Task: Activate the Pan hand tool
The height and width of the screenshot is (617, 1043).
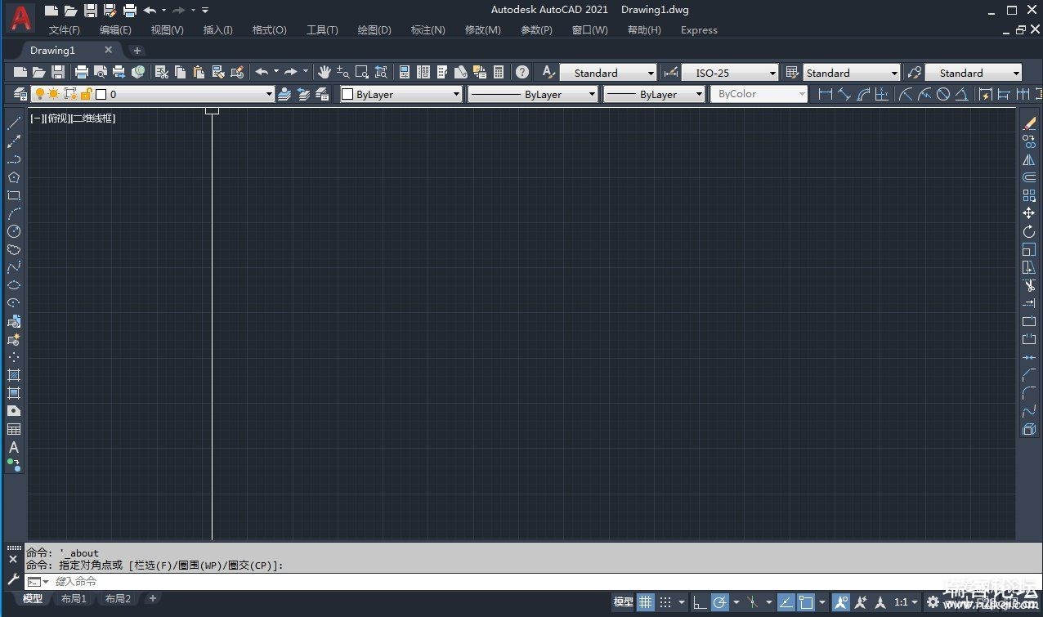Action: point(325,72)
